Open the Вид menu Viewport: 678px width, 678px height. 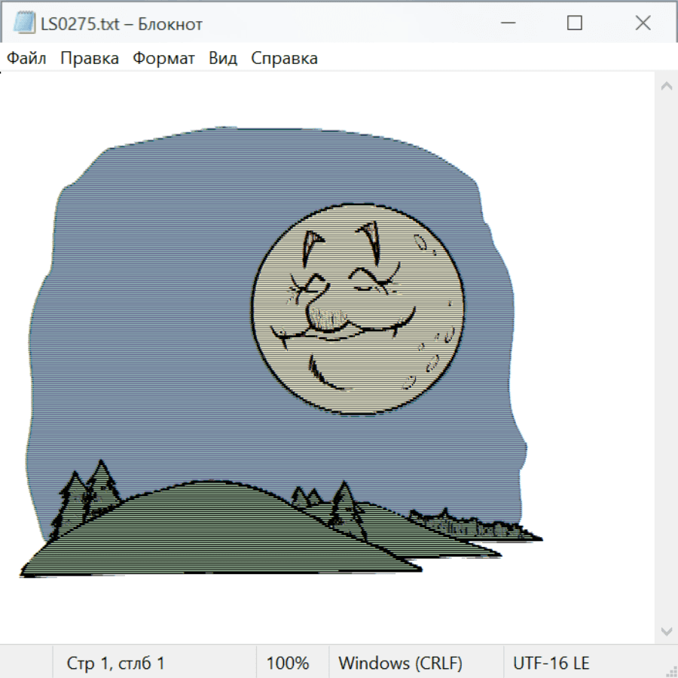click(x=222, y=59)
